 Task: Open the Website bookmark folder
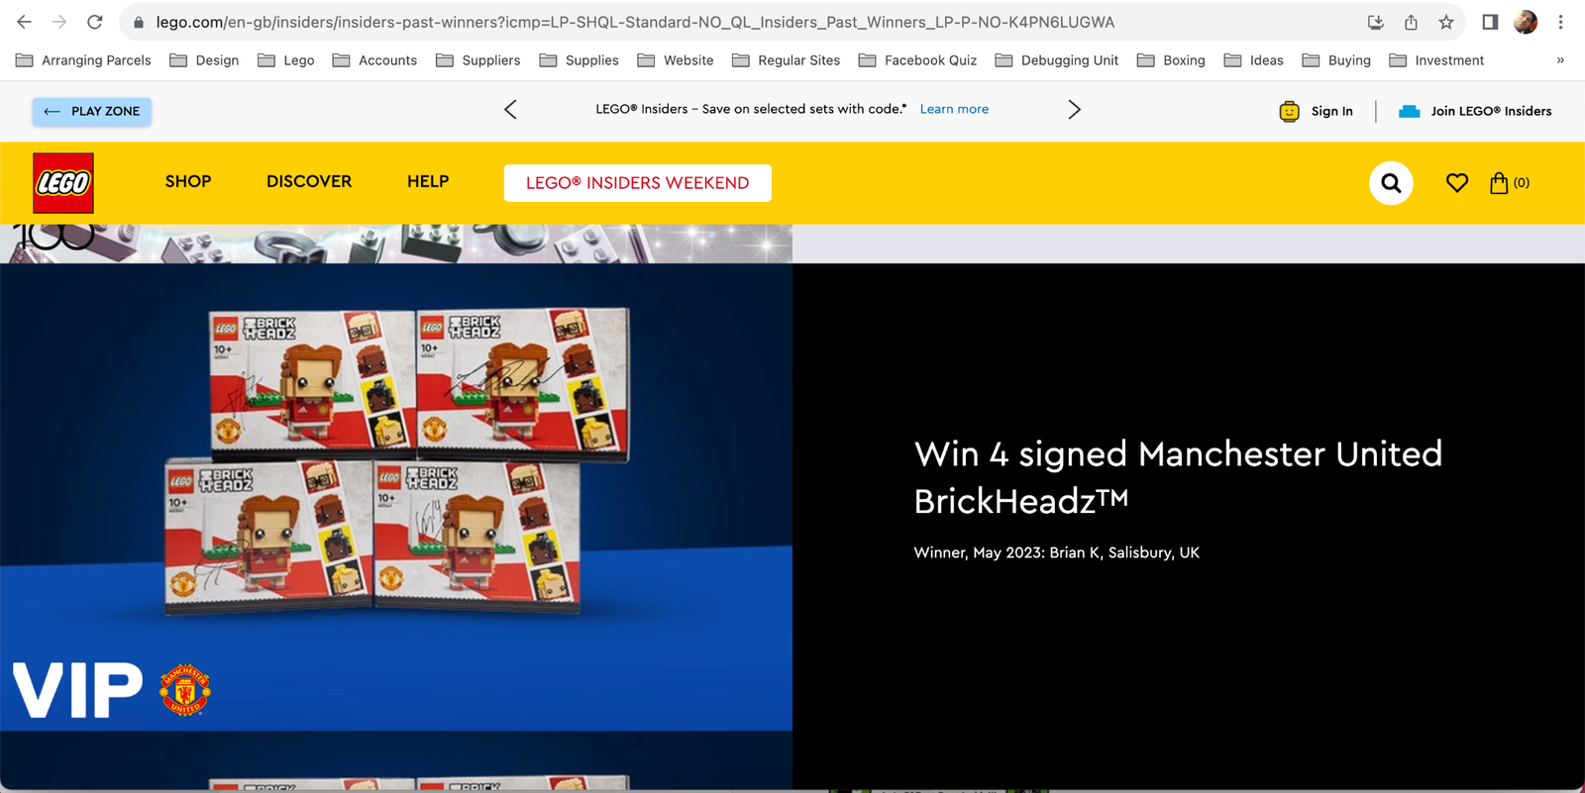pos(676,60)
